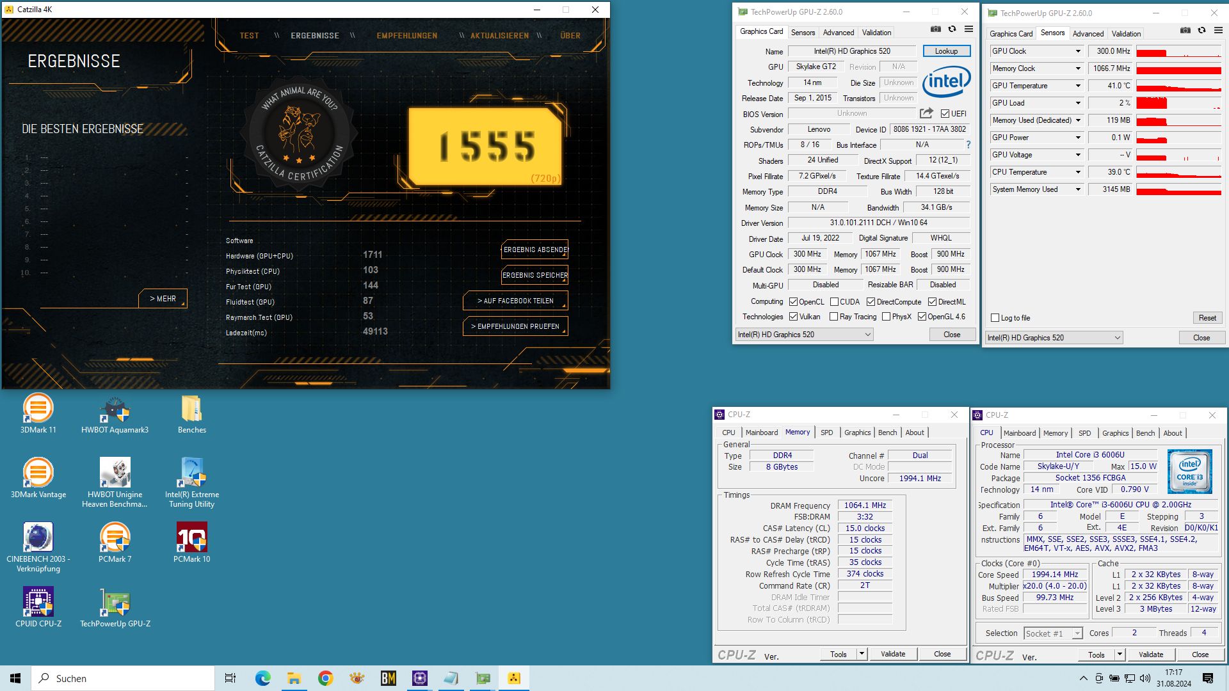
Task: Open GPU selector dropdown in Graphics Card window
Action: 804,335
